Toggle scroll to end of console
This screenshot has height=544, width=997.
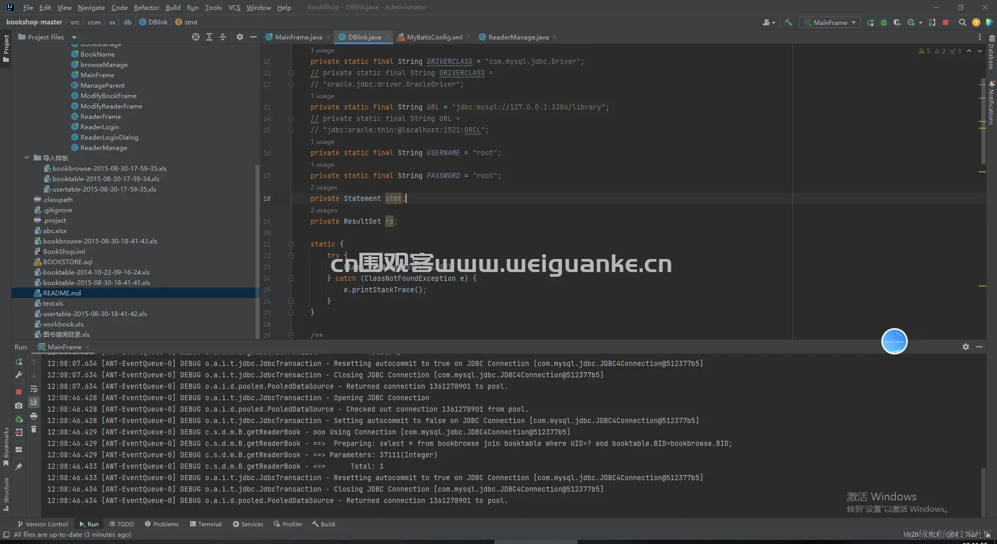click(34, 402)
